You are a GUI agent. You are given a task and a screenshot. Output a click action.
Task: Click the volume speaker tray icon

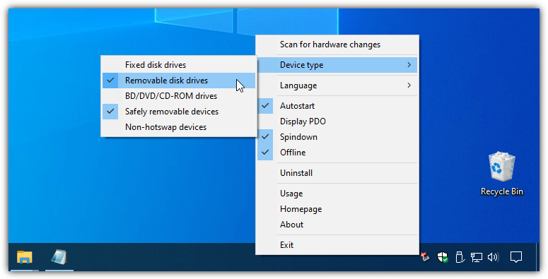coord(494,257)
